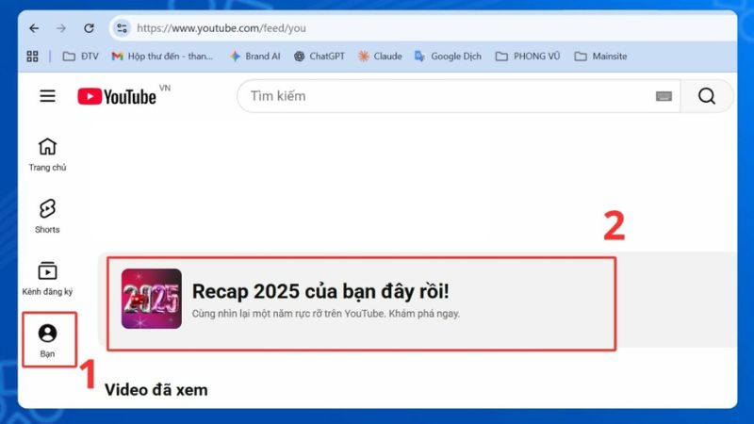Click the Video đã xem heading
Screen dimensions: 754x424
pos(156,390)
